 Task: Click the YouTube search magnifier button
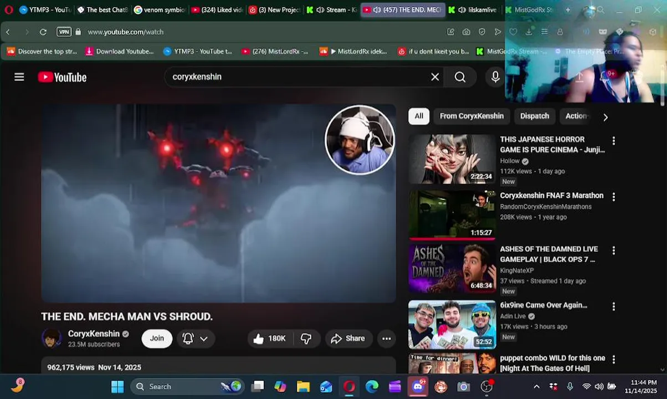pos(460,77)
